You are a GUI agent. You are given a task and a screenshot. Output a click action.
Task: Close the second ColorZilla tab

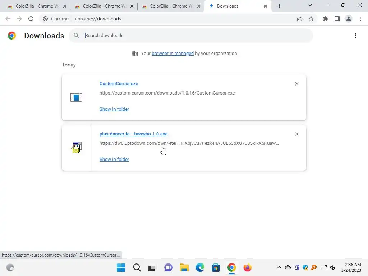(x=132, y=6)
